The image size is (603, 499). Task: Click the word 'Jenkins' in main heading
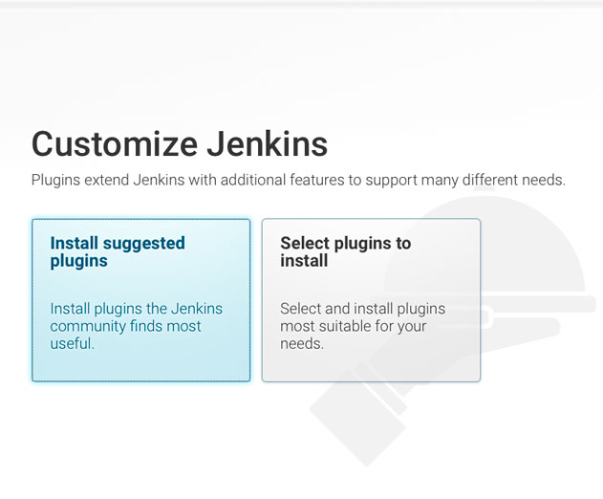pos(268,144)
